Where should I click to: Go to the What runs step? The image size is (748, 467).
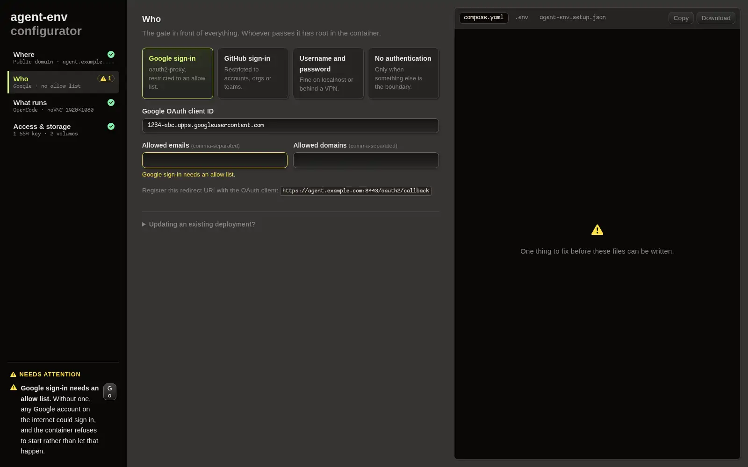(x=63, y=106)
